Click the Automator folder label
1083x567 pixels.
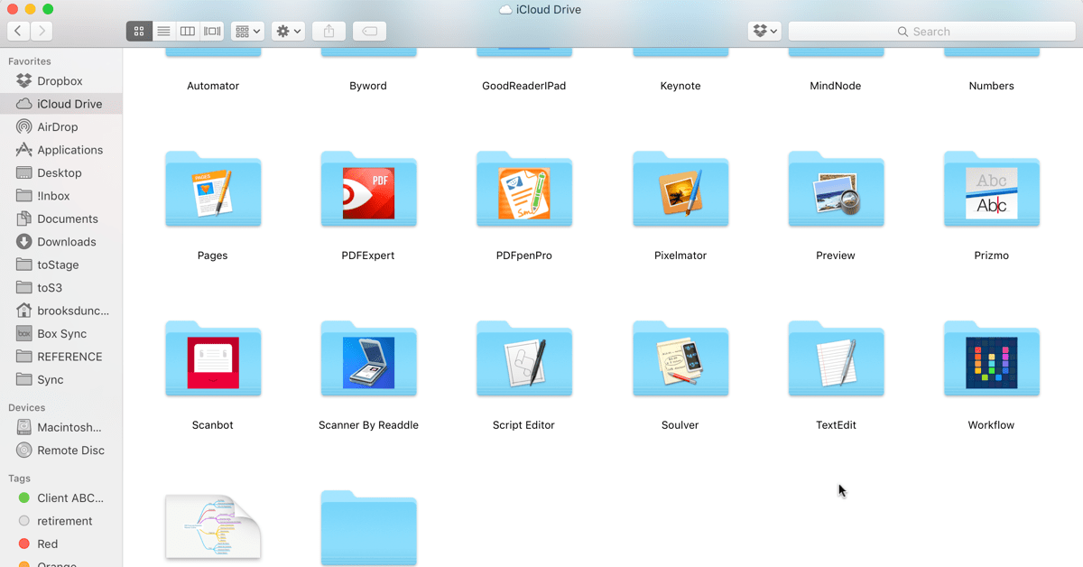(x=213, y=86)
